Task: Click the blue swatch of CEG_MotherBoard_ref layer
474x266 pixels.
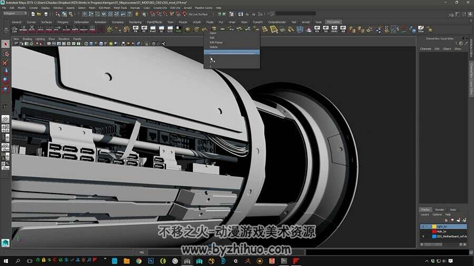Action: click(x=434, y=237)
